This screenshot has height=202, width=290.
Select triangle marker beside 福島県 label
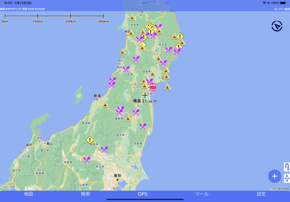tap(128, 118)
